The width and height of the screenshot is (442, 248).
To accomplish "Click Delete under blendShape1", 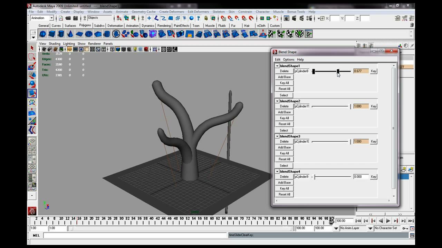I will (x=284, y=71).
